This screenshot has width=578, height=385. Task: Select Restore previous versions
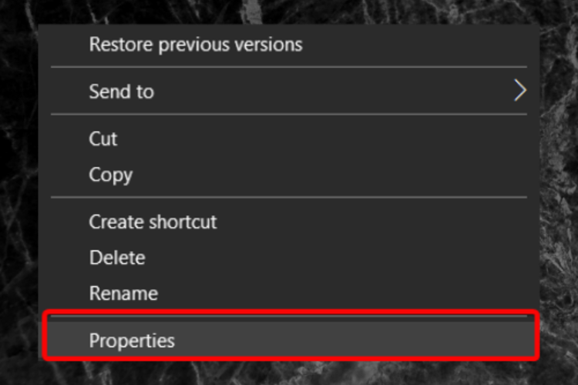click(289, 45)
